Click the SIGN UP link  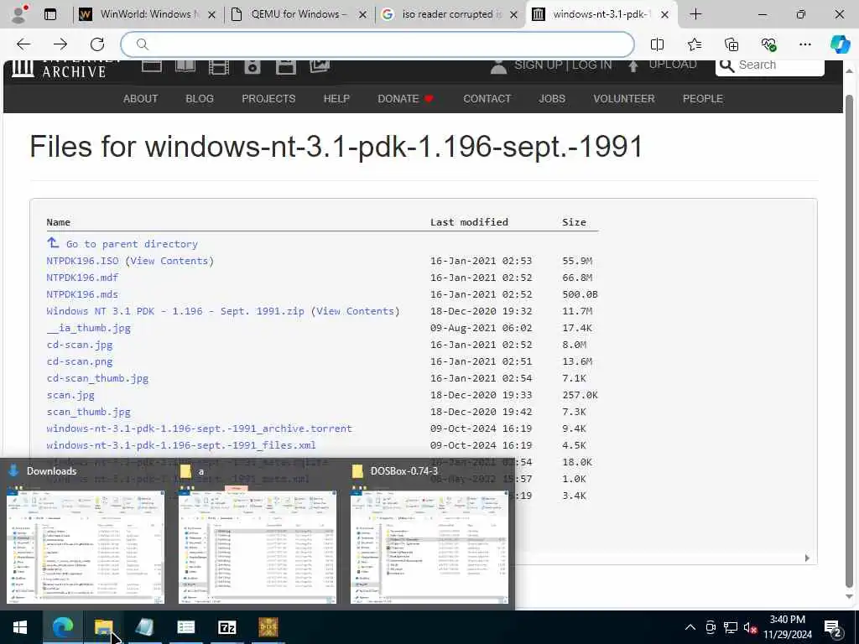pos(538,65)
